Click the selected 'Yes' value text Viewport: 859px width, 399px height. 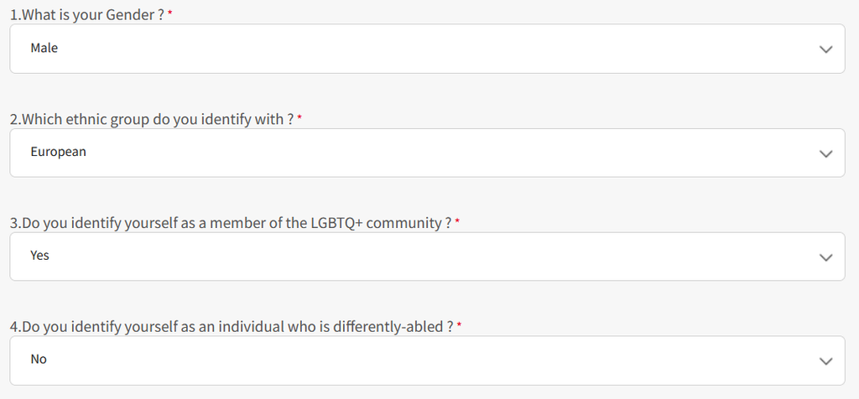pyautogui.click(x=40, y=256)
